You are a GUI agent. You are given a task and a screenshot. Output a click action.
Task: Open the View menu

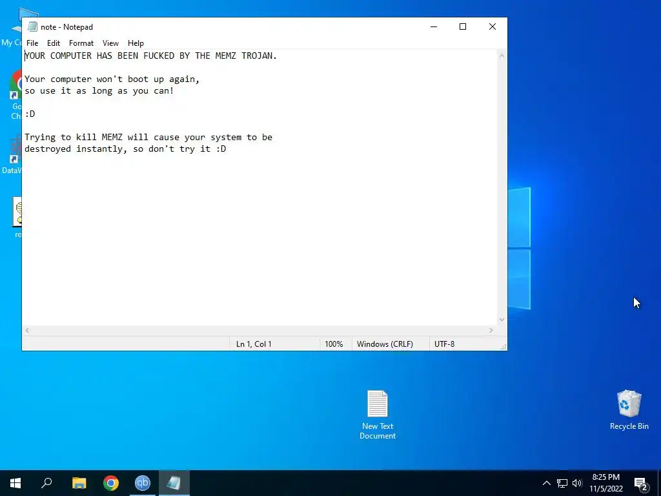[x=110, y=43]
